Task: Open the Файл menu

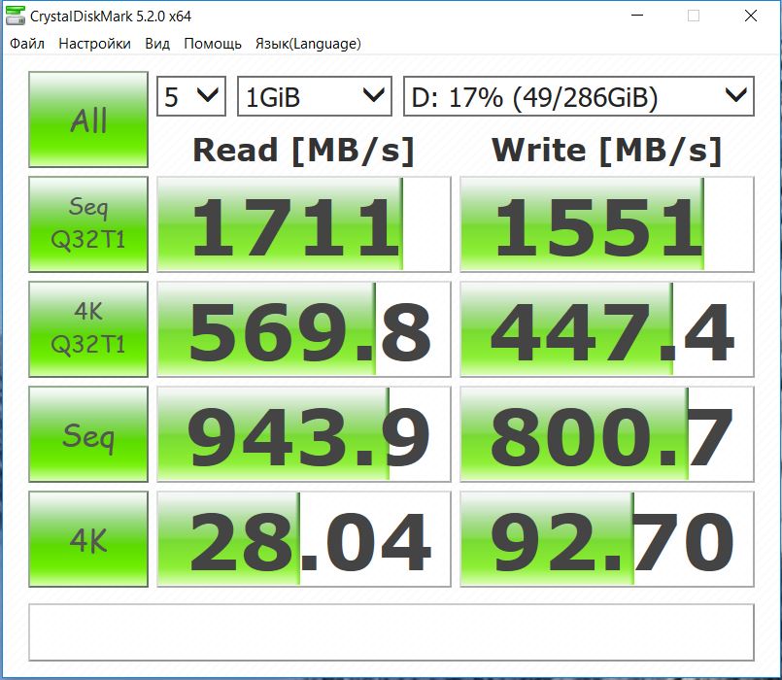Action: (27, 44)
